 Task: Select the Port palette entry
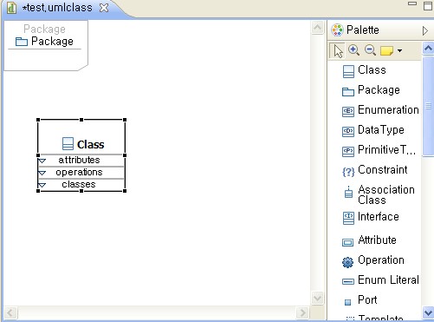tap(360, 300)
